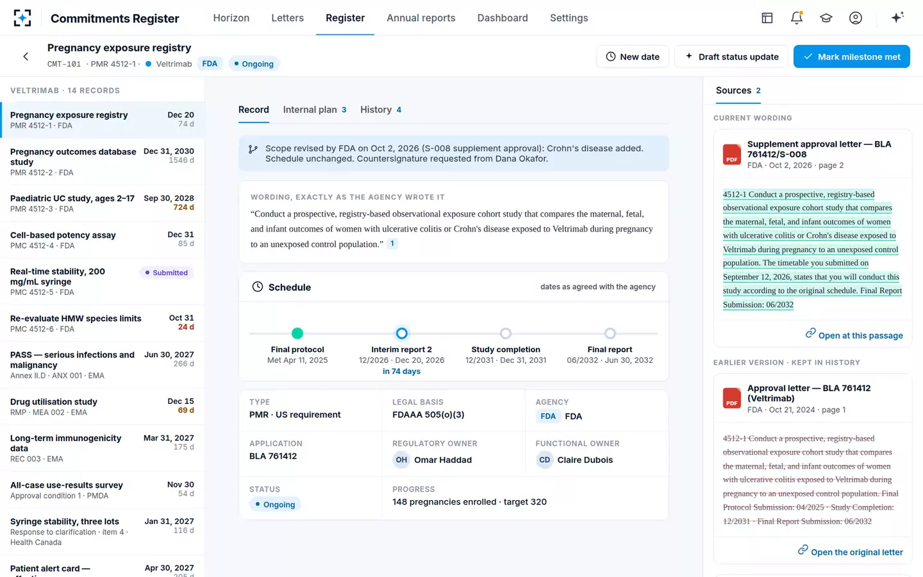The image size is (923, 577).
Task: Click the sparkle assistant icon
Action: (897, 17)
